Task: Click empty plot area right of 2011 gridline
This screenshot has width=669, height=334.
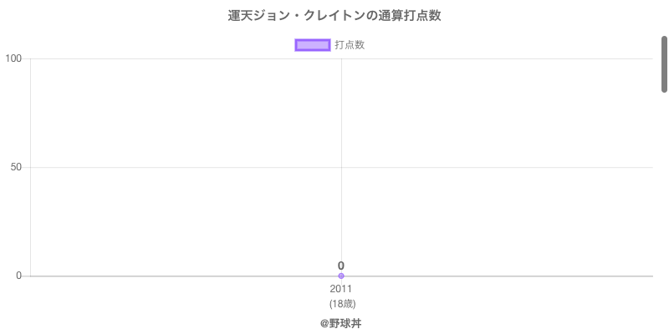Action: point(502,117)
